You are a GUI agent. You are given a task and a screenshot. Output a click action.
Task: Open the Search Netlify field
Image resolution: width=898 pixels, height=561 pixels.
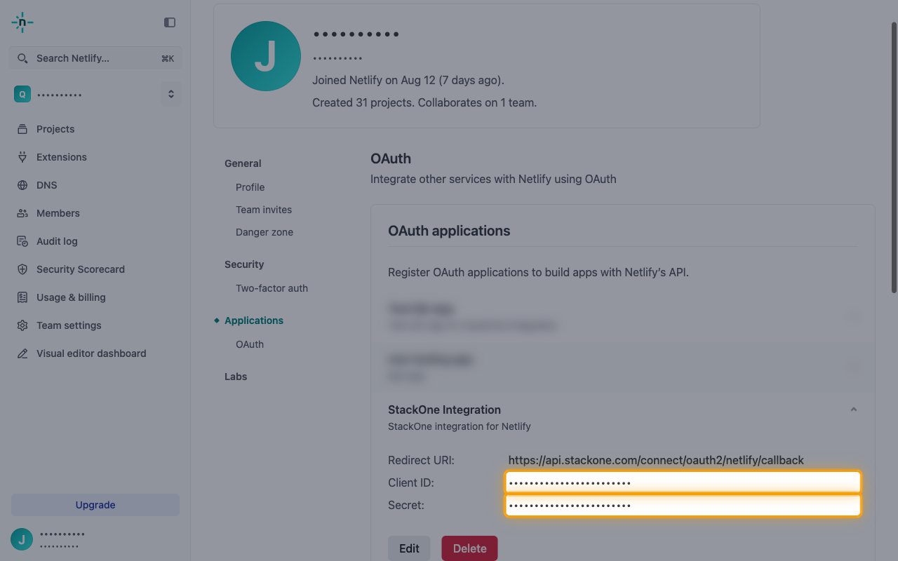(x=95, y=58)
